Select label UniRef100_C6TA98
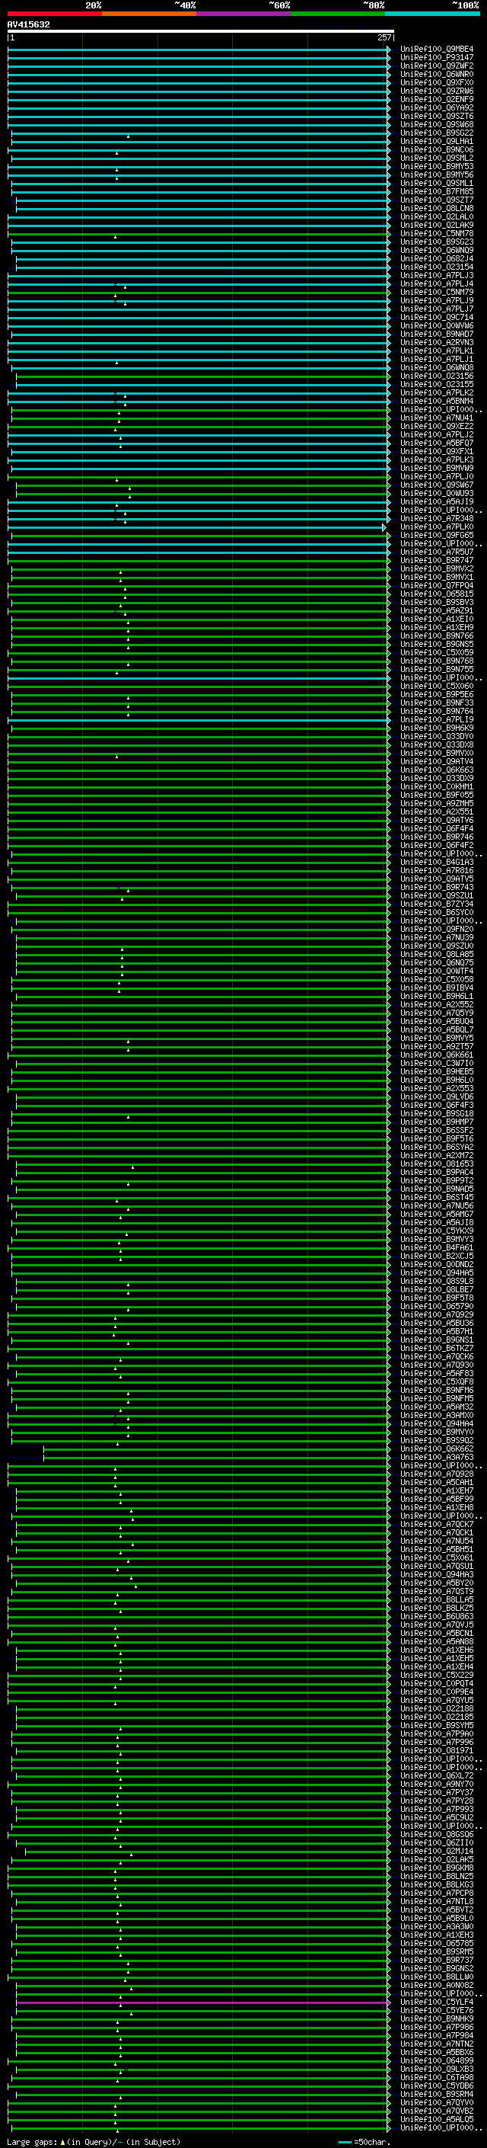This screenshot has height=2148, width=487. point(436,2077)
